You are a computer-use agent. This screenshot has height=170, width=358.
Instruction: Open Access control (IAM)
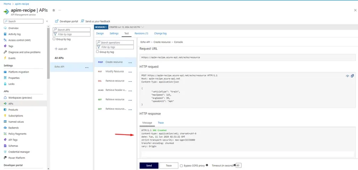[x=20, y=40]
